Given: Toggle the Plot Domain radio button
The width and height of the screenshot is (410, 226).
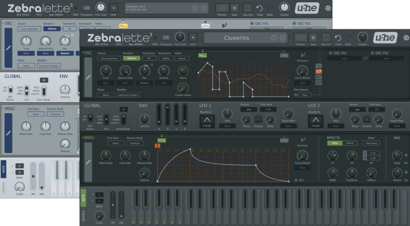Looking at the screenshot, I should point(296,95).
